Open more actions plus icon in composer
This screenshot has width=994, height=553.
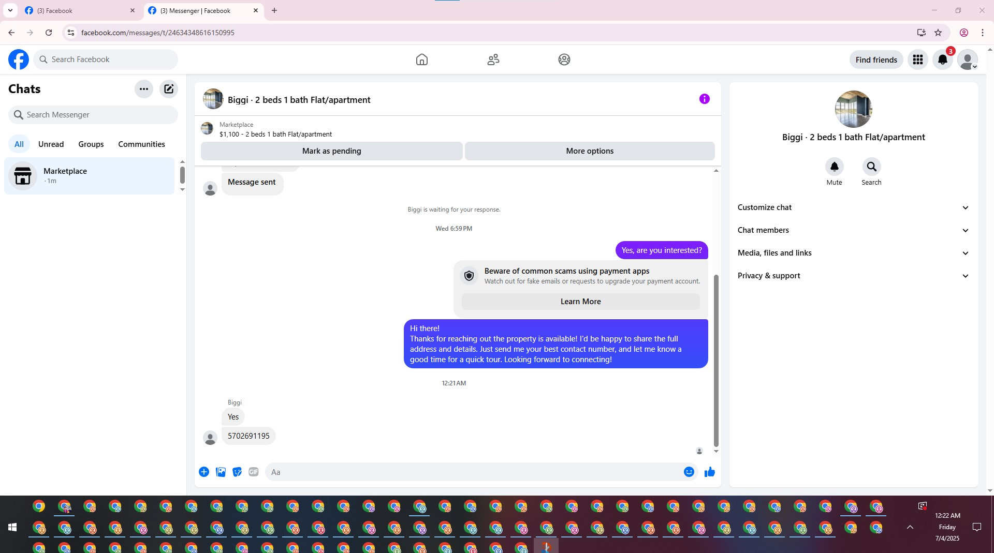tap(204, 472)
